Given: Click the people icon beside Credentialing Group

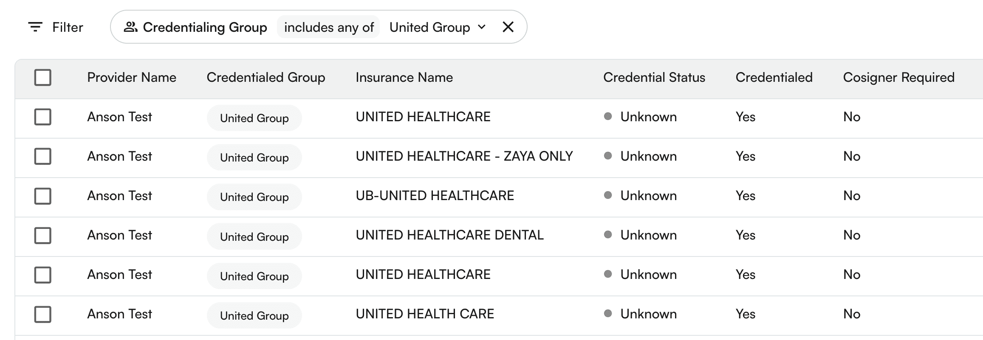Looking at the screenshot, I should point(130,27).
